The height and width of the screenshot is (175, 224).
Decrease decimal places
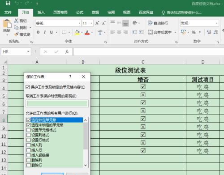coord(216,32)
